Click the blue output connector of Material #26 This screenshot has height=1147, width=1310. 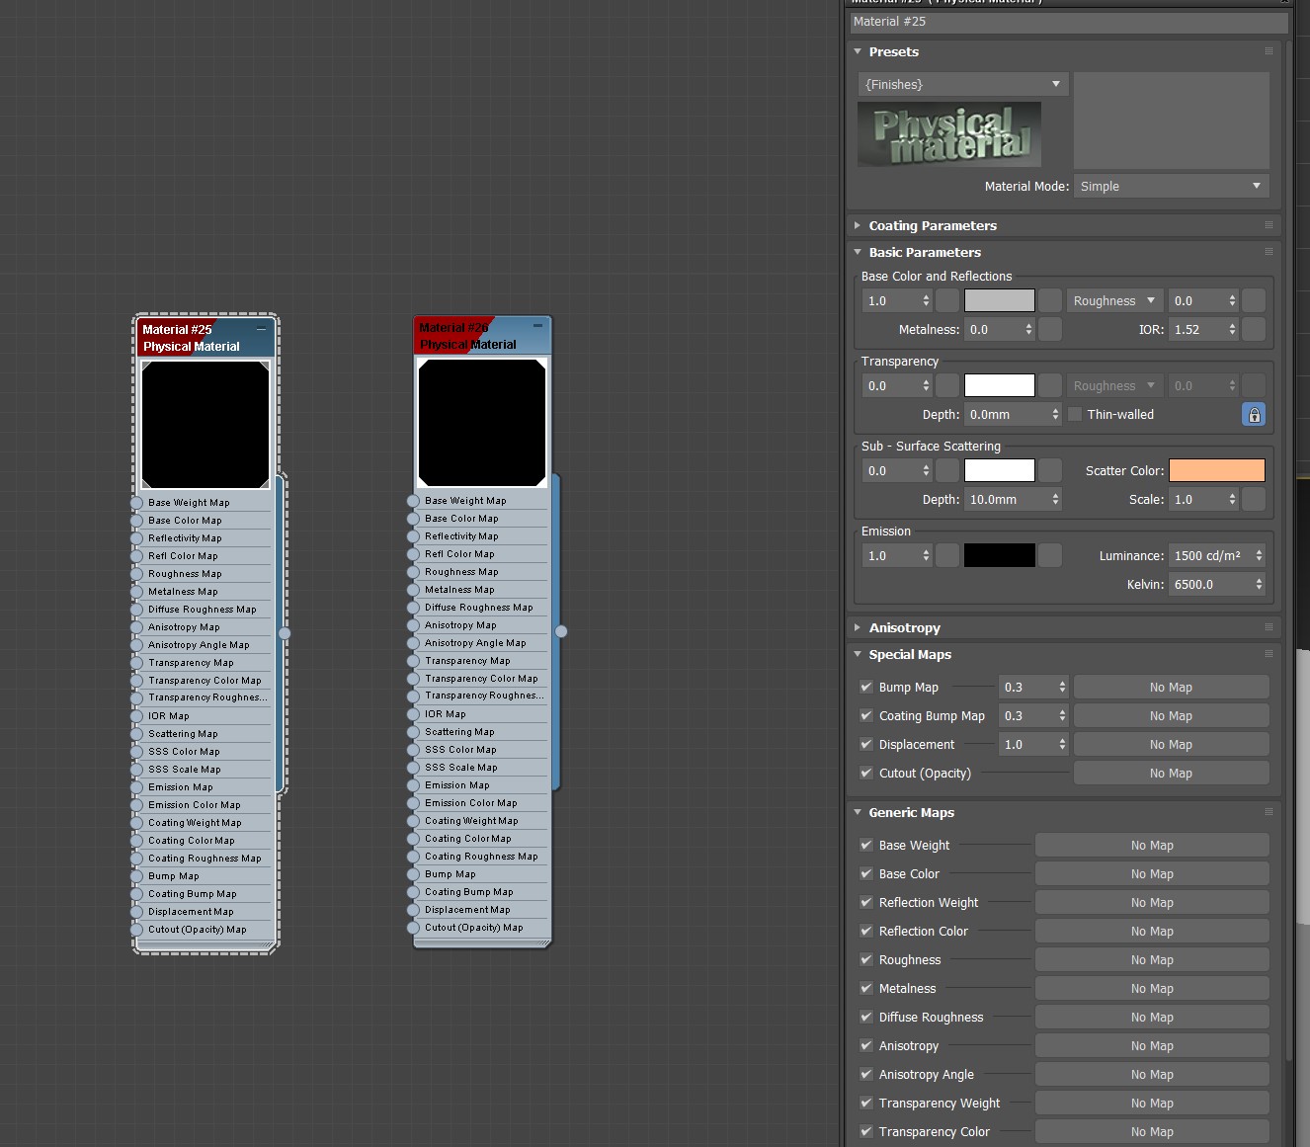click(560, 629)
